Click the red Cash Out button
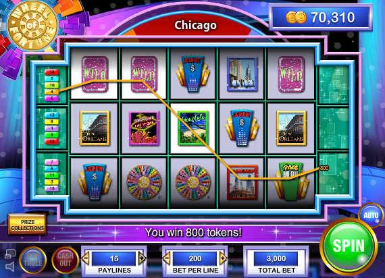This screenshot has height=278, width=385. [65, 260]
